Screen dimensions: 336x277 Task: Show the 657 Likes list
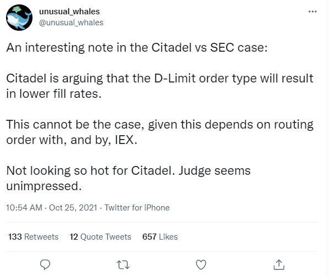coord(160,236)
